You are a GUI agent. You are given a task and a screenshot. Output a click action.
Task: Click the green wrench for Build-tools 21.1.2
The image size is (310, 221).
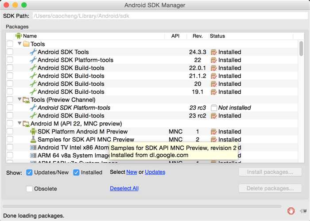(x=33, y=76)
